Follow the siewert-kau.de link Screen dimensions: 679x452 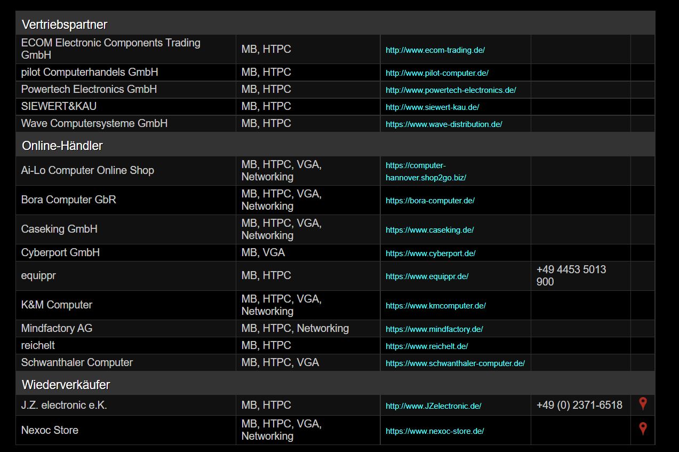tap(432, 107)
